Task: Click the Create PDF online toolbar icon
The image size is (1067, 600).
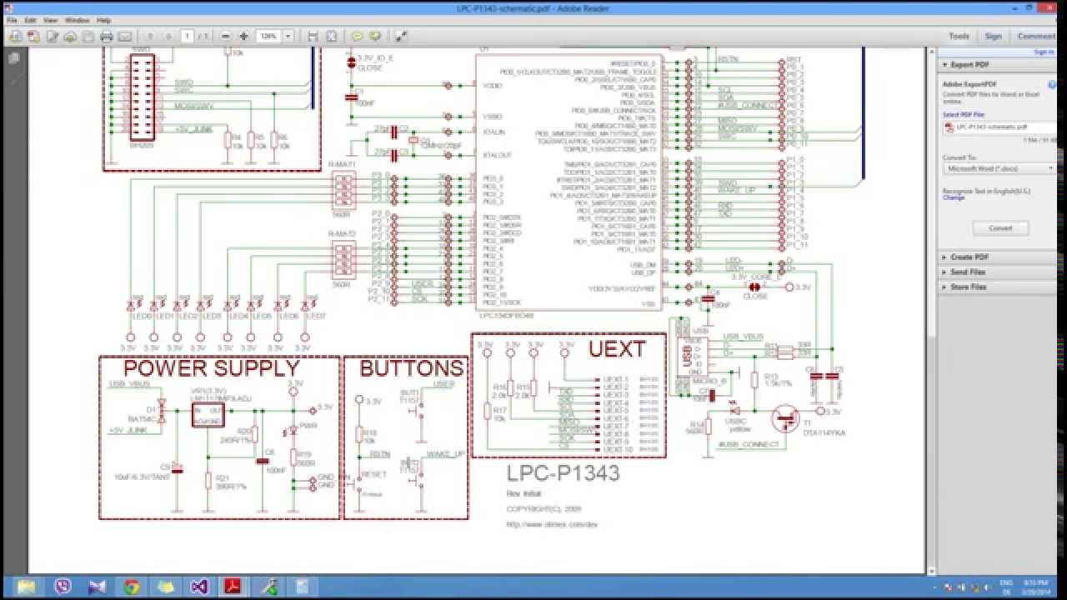Action: pos(15,37)
